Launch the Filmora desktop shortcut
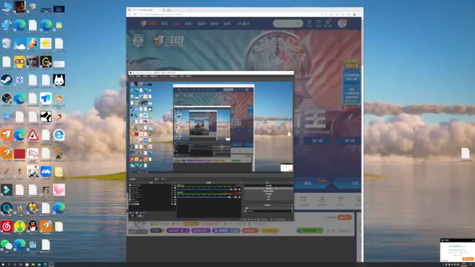This screenshot has width=475, height=267. (x=7, y=190)
